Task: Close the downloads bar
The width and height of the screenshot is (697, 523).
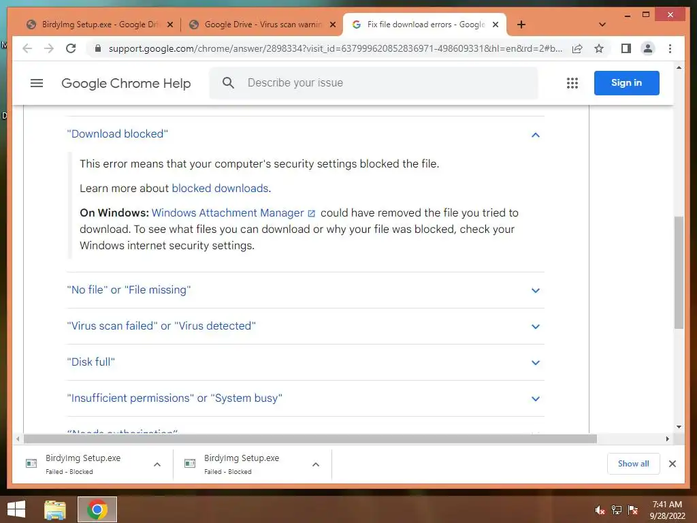Action: coord(672,464)
